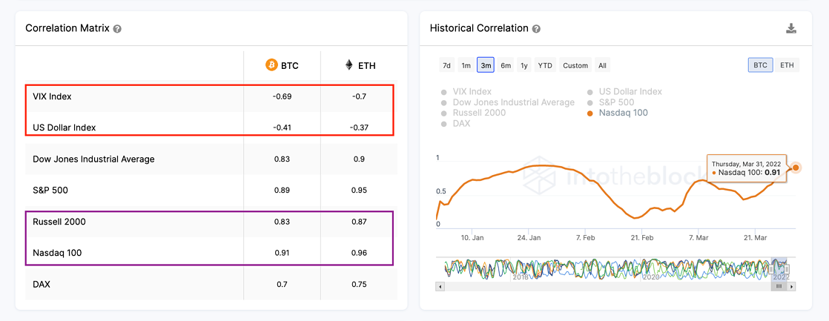This screenshot has height=321, width=829.
Task: Click the 7. Mar axis label
Action: (698, 237)
